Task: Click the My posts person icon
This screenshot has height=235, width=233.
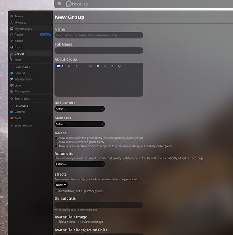Action: tap(12, 23)
